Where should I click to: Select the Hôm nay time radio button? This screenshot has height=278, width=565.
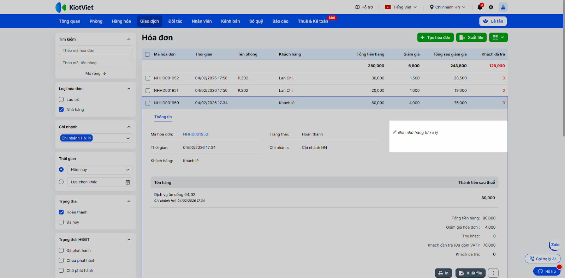pyautogui.click(x=61, y=170)
